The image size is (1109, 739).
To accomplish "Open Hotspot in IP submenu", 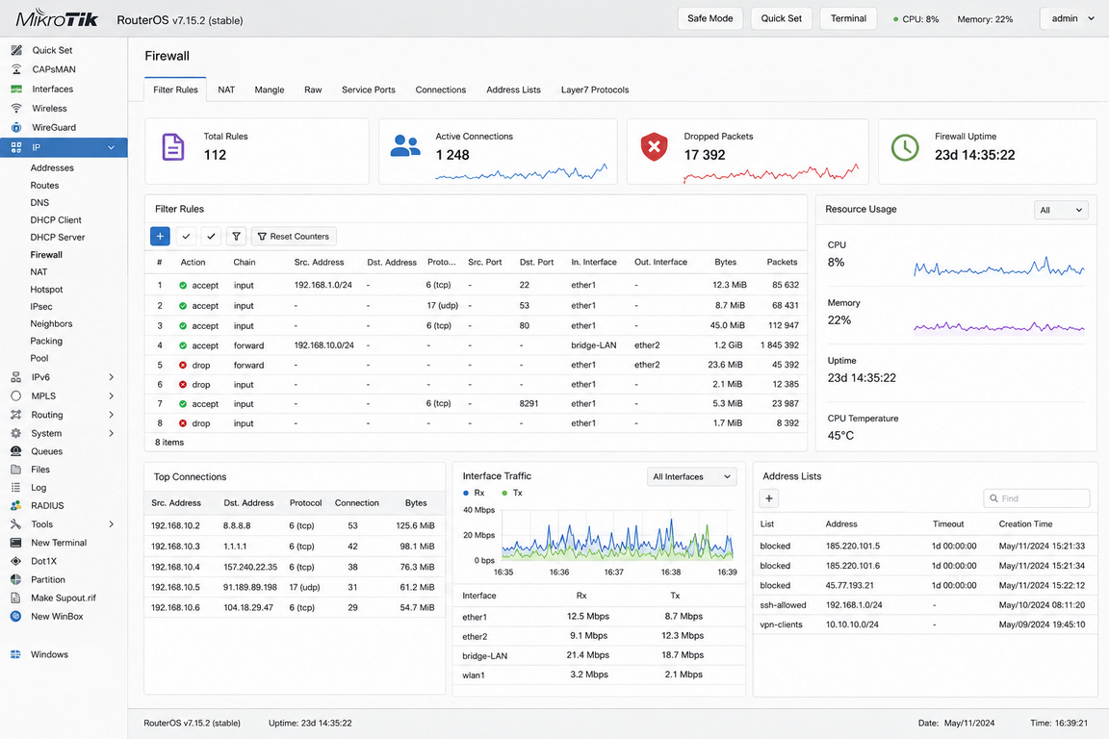I will pos(46,290).
